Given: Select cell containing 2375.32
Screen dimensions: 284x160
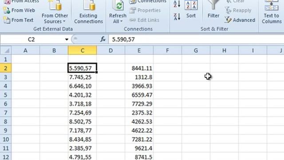Looking at the screenshot, I should 139,112.
